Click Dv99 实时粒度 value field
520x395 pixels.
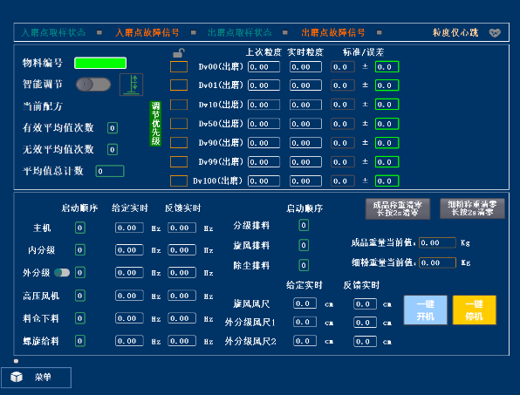pyautogui.click(x=305, y=162)
